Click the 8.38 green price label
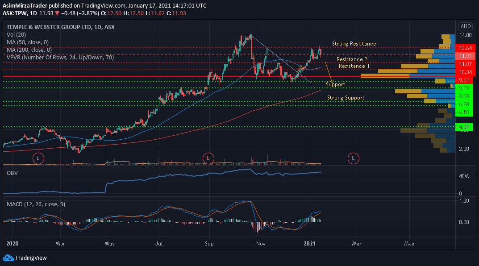The width and height of the screenshot is (479, 266). 464,96
